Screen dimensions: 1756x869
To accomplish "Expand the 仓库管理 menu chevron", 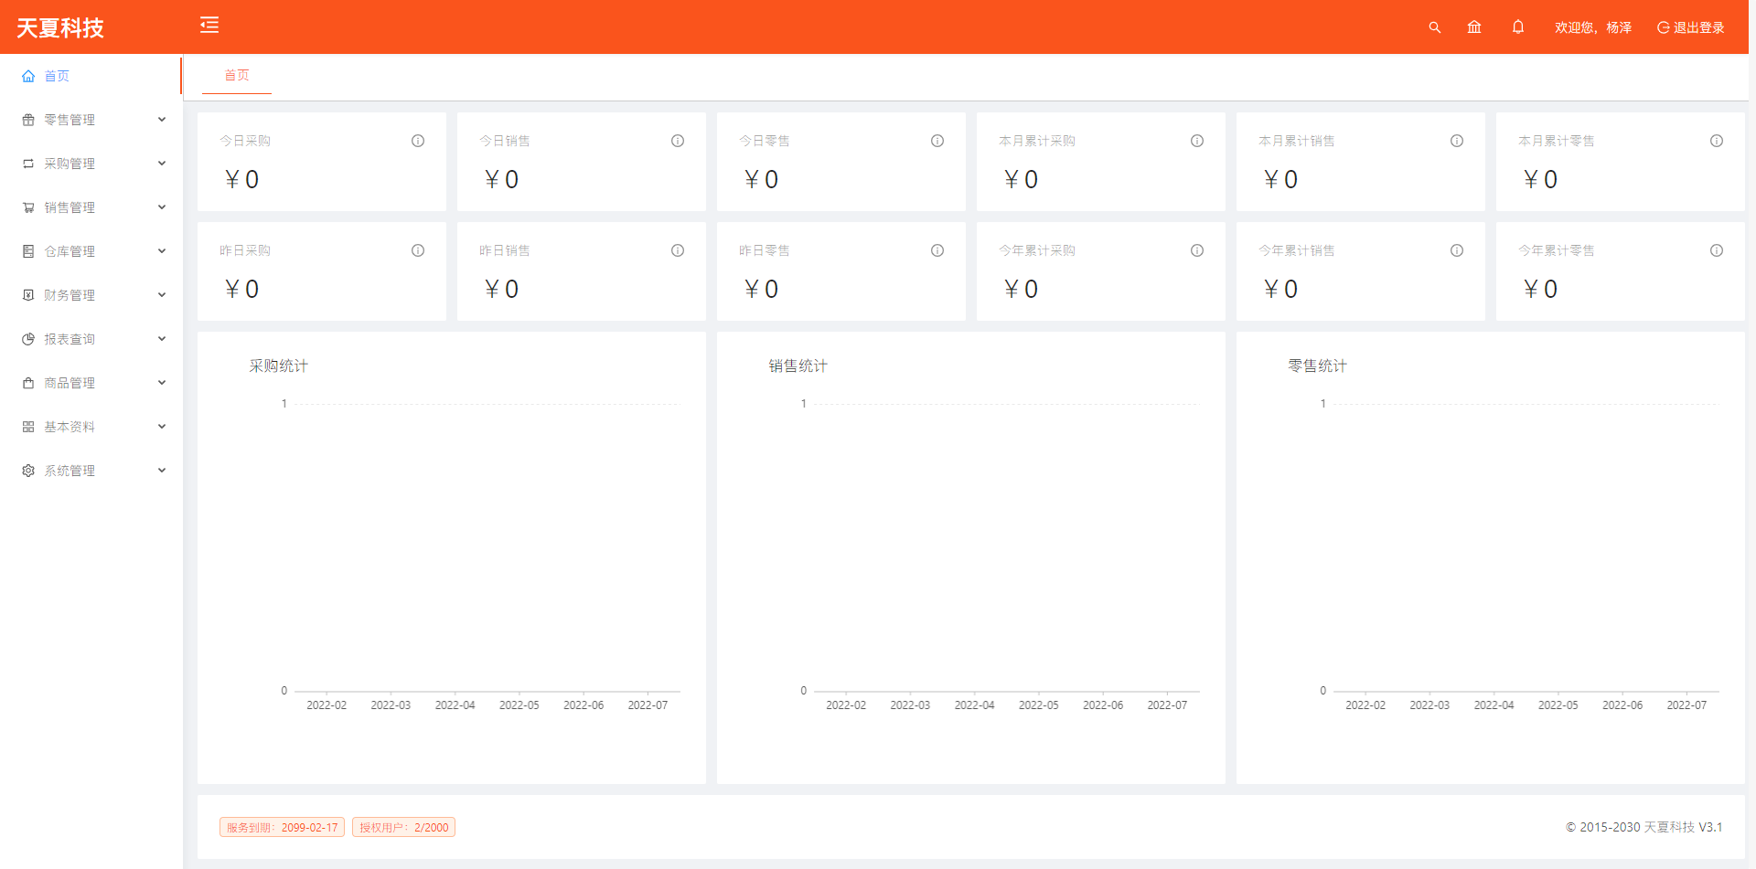I will 162,251.
